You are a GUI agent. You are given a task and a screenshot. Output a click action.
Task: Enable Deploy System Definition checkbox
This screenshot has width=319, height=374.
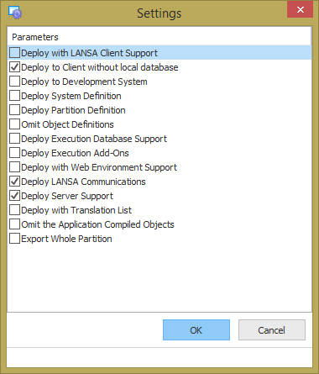[x=14, y=95]
